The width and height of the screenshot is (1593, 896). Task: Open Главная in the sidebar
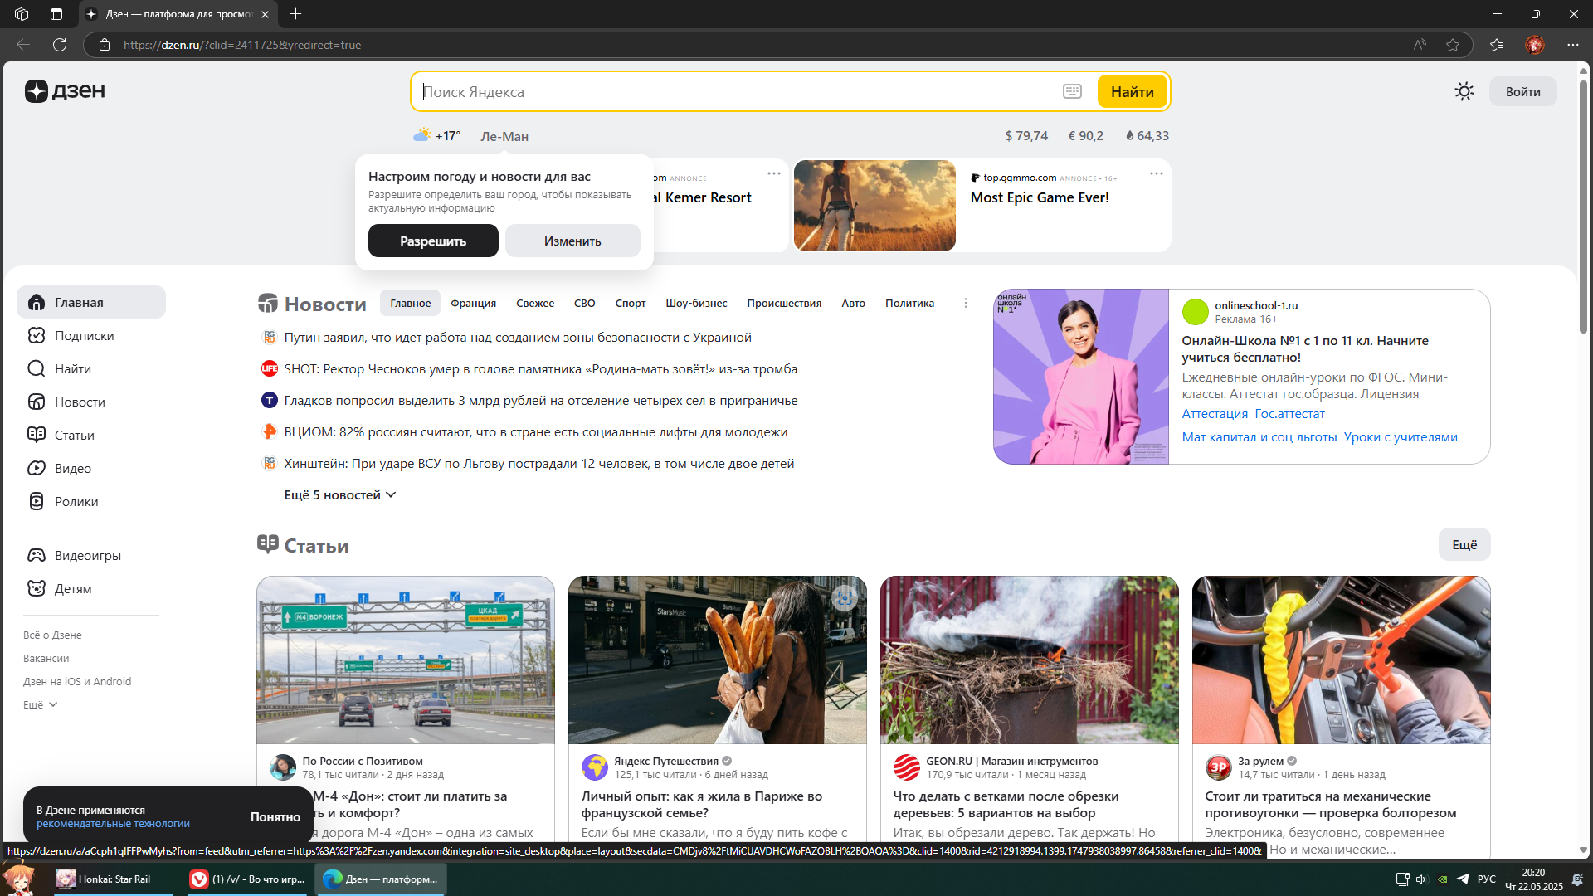click(91, 302)
